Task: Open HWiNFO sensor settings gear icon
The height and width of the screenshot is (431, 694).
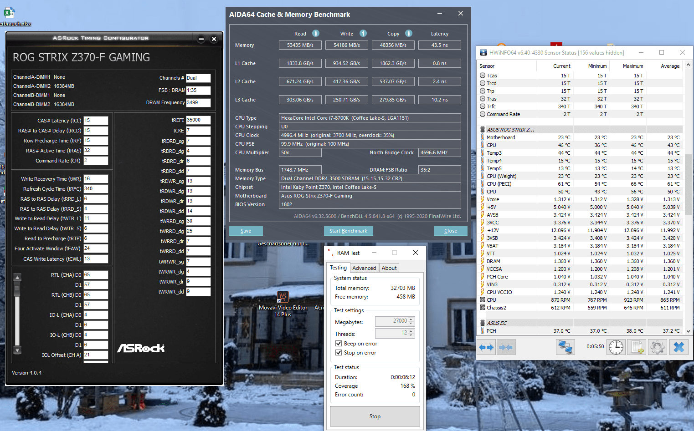Action: [657, 347]
